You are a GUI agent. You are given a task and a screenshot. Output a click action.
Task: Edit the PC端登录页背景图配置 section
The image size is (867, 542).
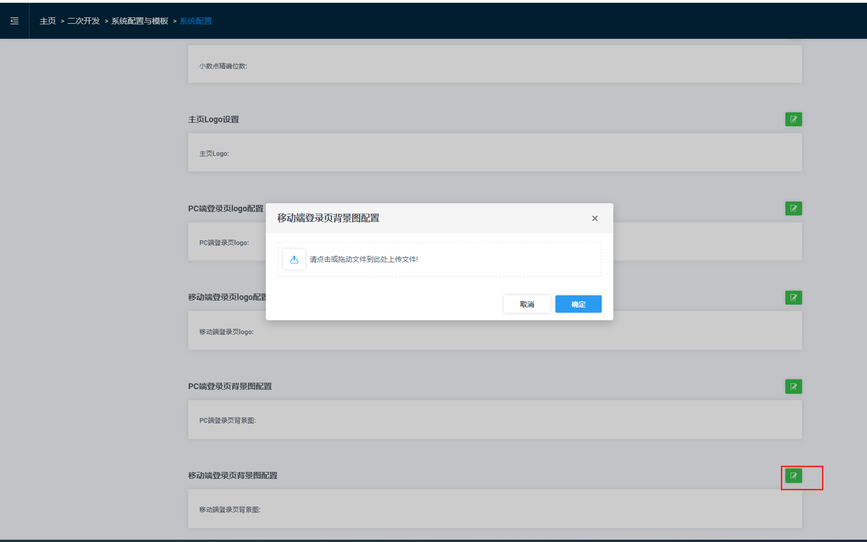coord(793,386)
